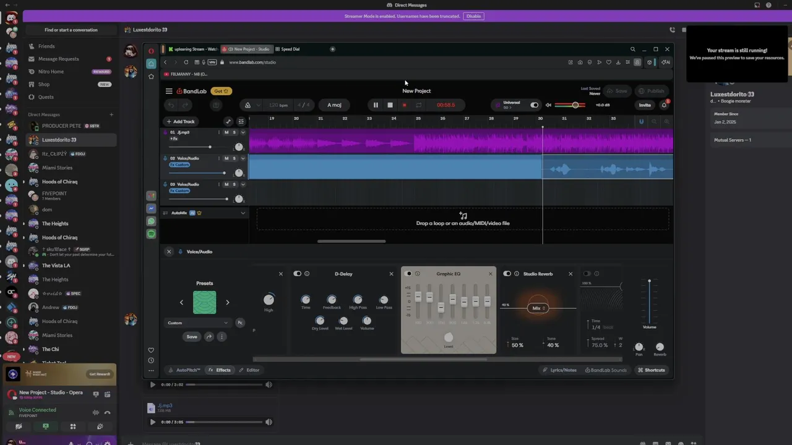The image size is (792, 445).
Task: Click the undo arrow in BandLab
Action: click(x=171, y=105)
